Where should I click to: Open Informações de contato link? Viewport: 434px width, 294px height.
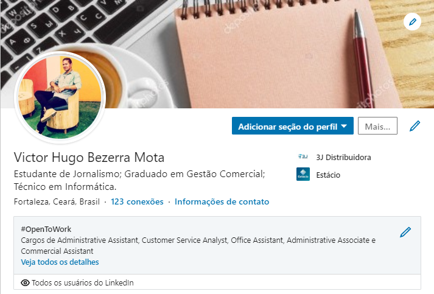222,201
